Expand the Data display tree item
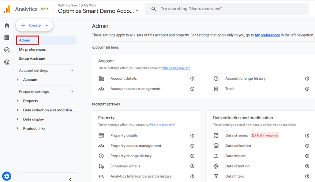Screen dimensions: 315x182 (18, 119)
